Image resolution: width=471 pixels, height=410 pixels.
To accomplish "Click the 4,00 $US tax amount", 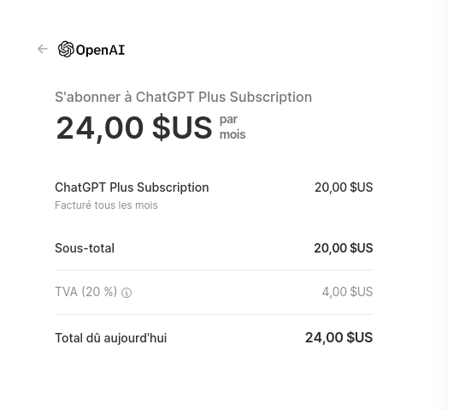I will [x=348, y=292].
